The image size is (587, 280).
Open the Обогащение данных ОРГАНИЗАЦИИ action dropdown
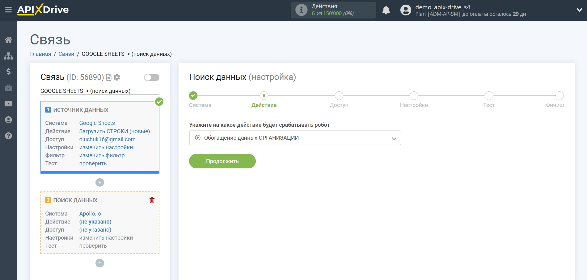click(294, 138)
